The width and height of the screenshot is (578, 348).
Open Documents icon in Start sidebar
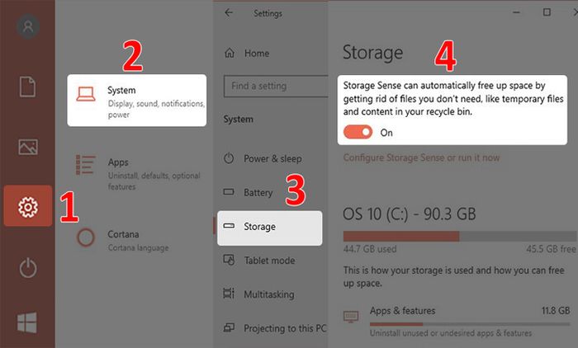tap(27, 87)
